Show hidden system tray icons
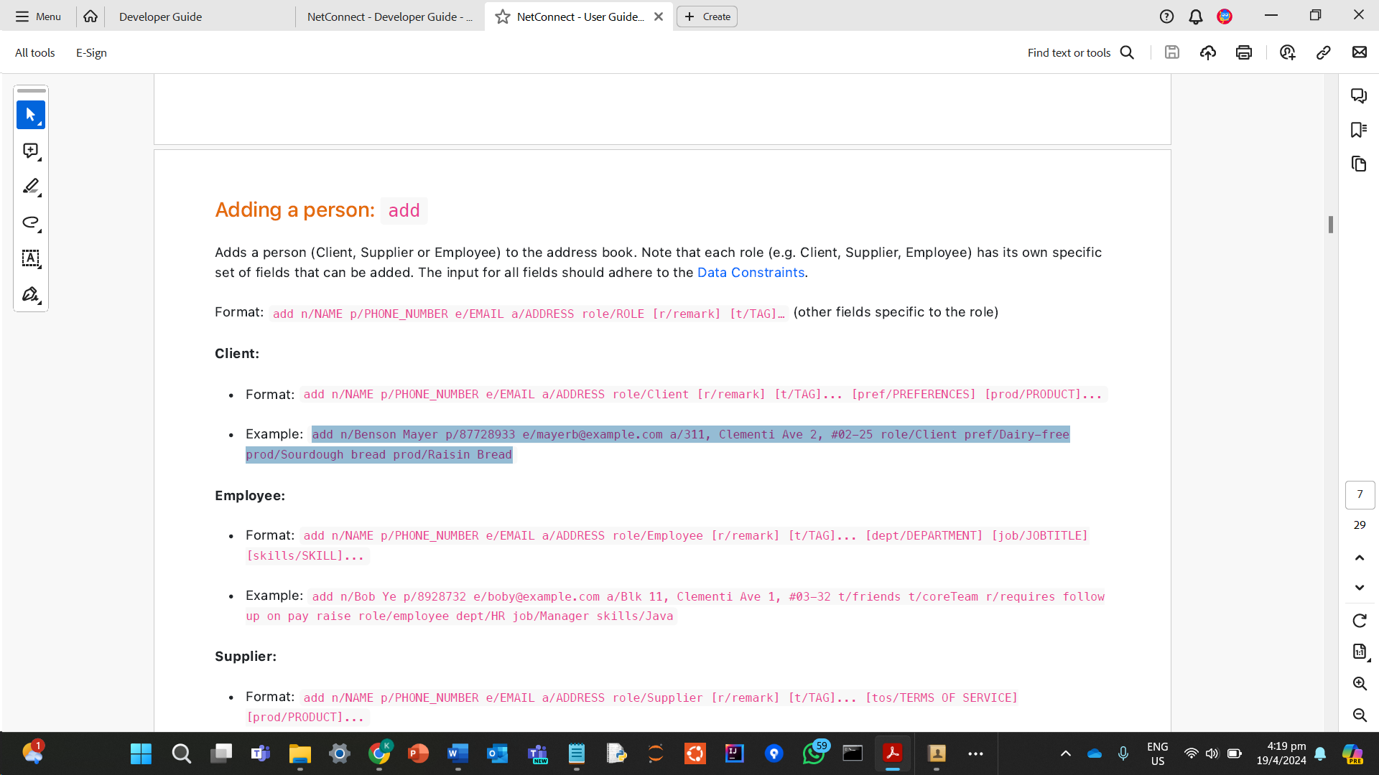Viewport: 1379px width, 775px height. click(1066, 753)
